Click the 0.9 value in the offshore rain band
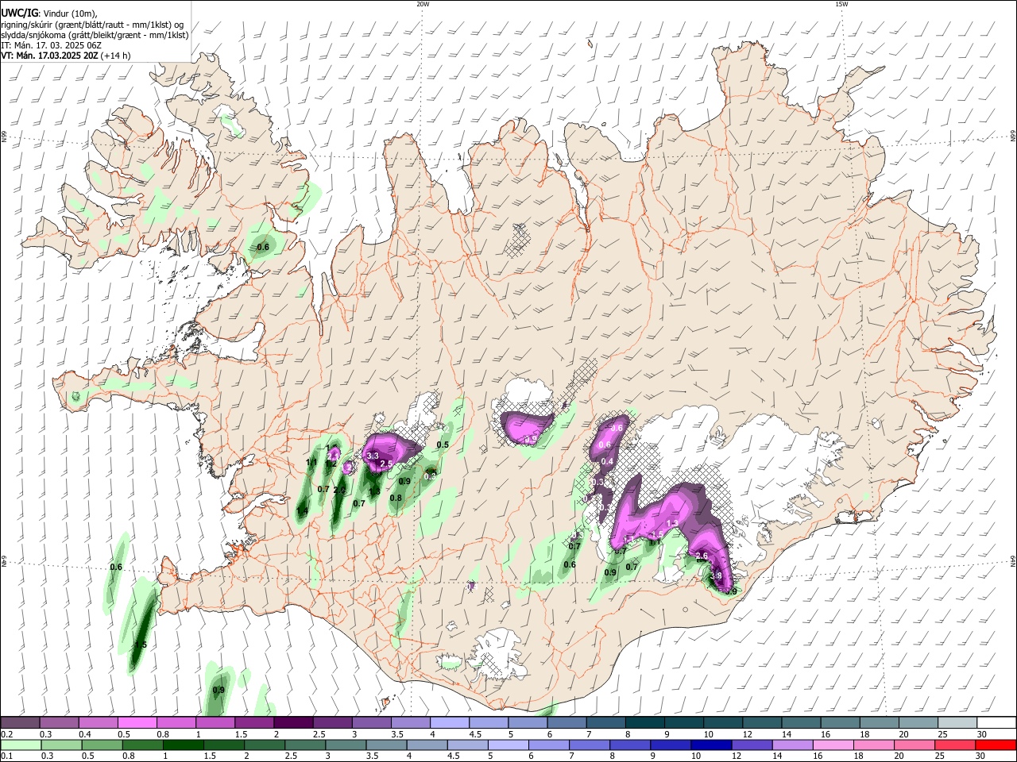The height and width of the screenshot is (762, 1017). click(x=218, y=691)
